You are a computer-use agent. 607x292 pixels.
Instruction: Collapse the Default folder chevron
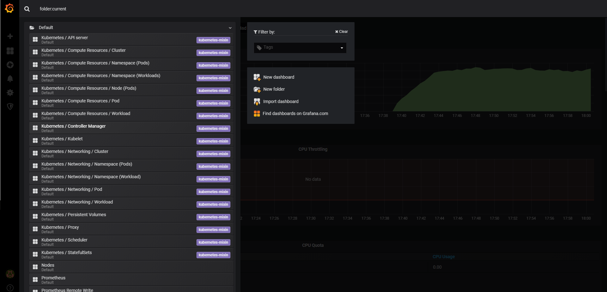coord(230,28)
